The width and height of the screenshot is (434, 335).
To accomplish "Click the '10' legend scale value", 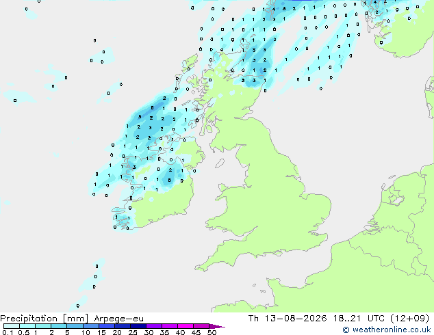I will 86,332.
